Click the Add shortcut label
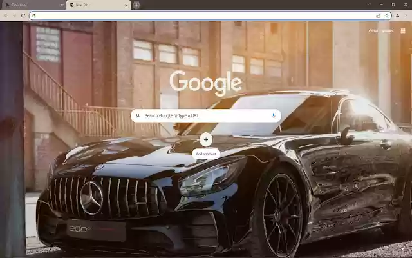412x258 pixels. (206, 154)
